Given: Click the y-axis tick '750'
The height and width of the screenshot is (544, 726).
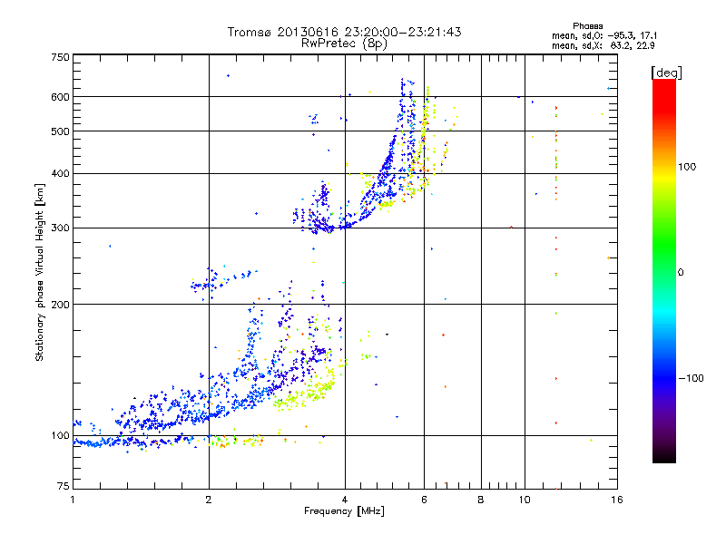Looking at the screenshot, I should (60, 57).
